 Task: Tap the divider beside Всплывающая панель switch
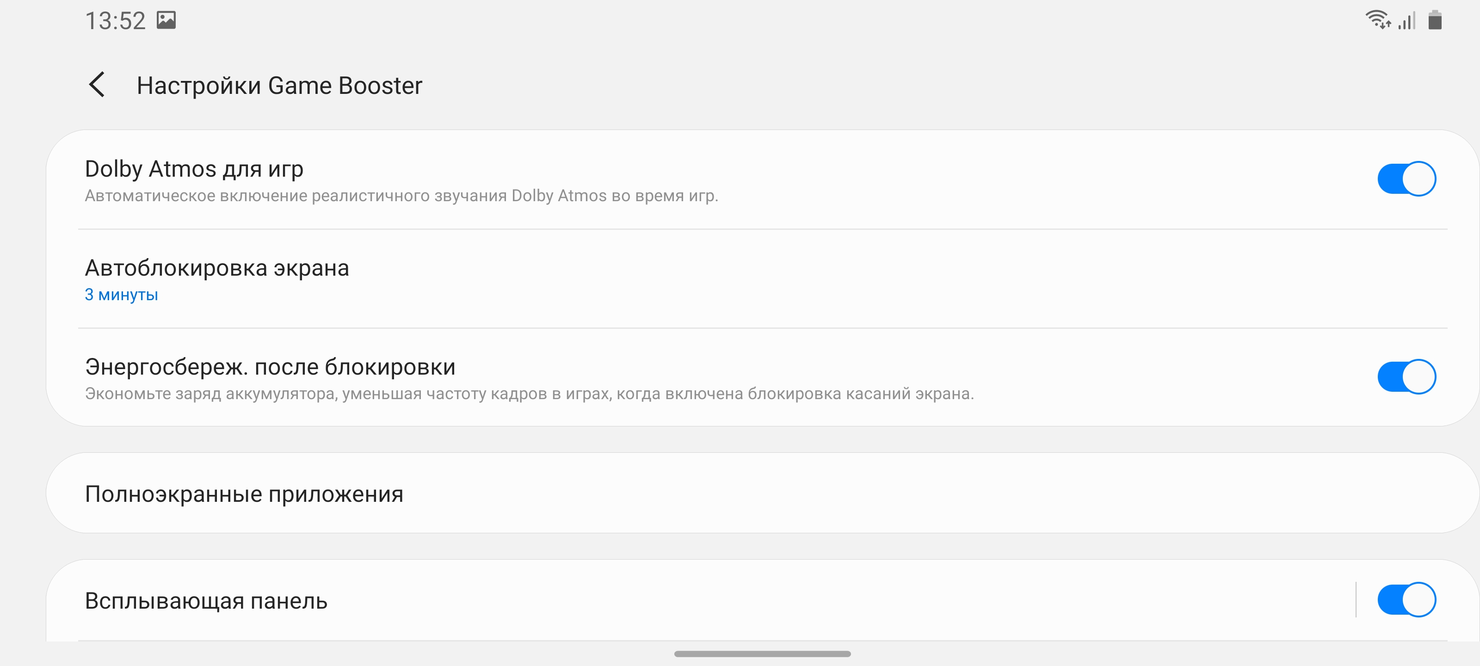[1356, 599]
